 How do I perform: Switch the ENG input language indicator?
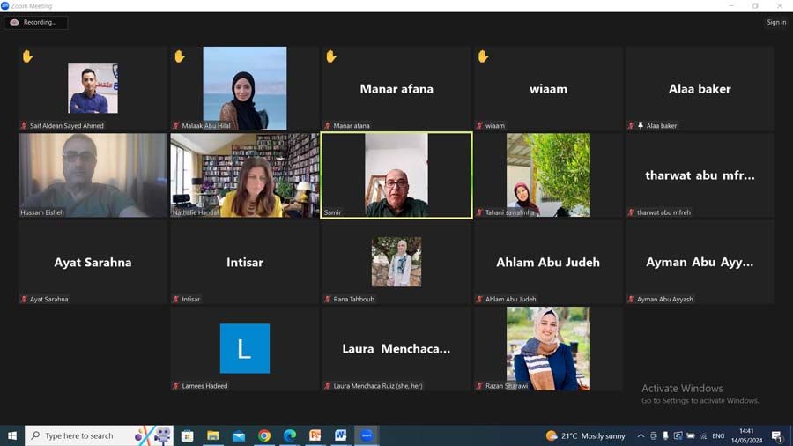click(x=718, y=435)
